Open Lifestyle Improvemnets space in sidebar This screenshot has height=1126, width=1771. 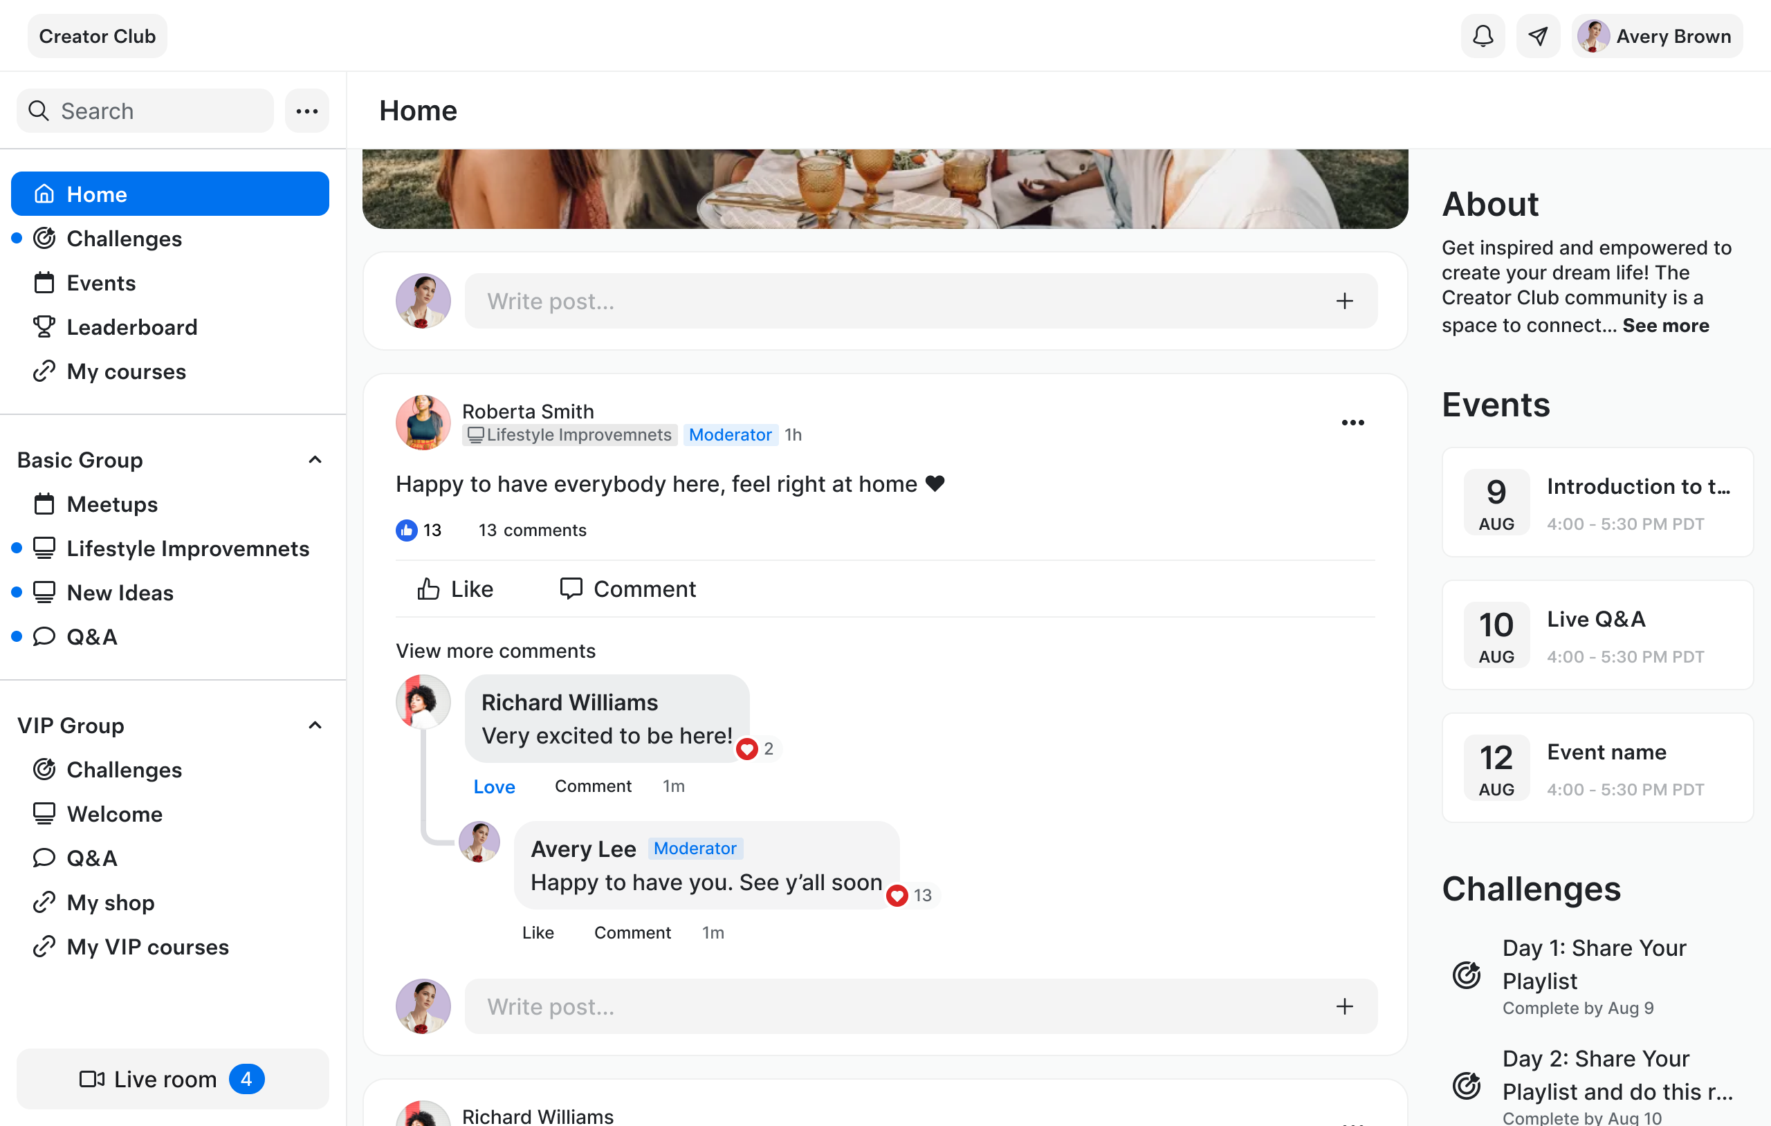(187, 548)
